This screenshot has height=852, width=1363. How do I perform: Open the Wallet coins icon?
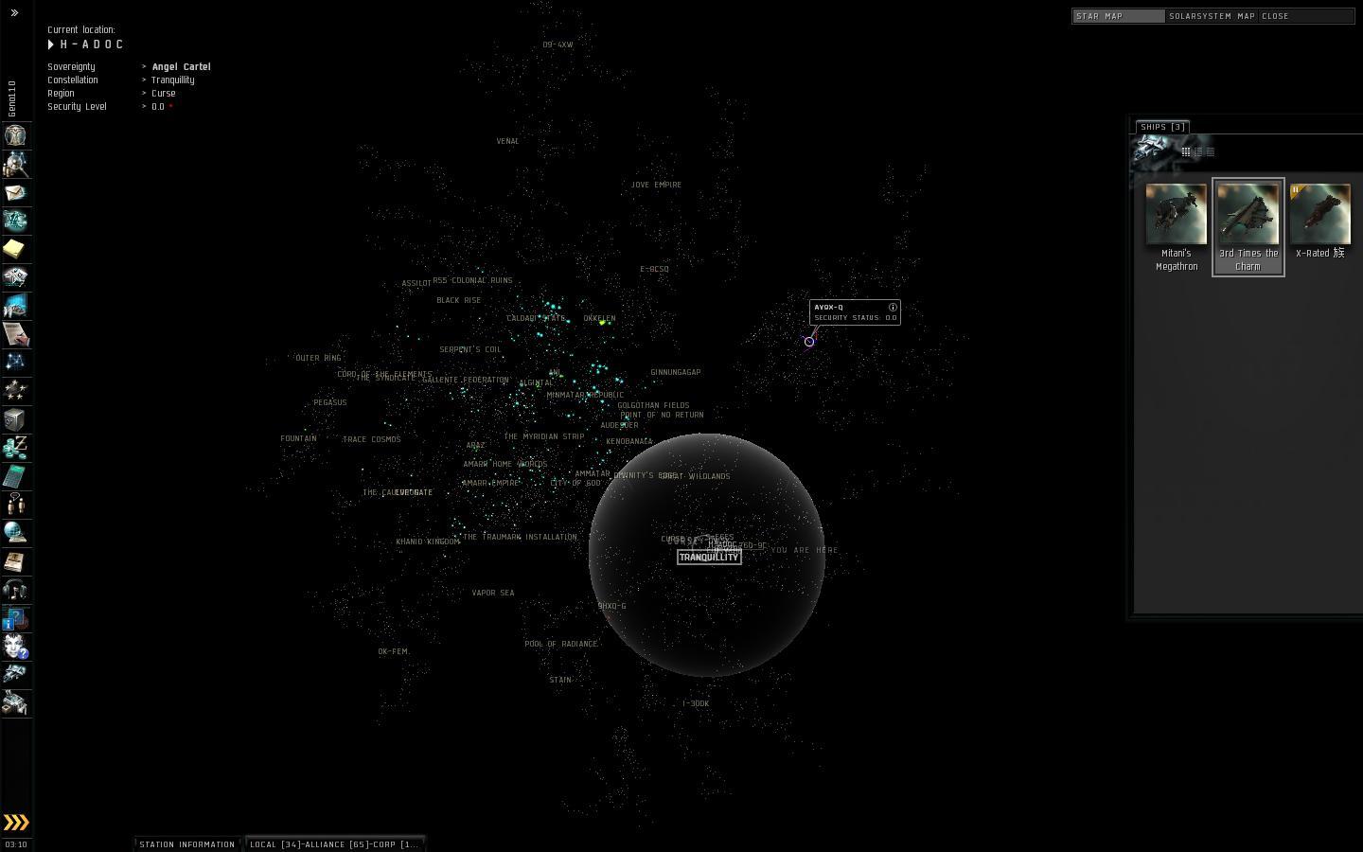15,448
